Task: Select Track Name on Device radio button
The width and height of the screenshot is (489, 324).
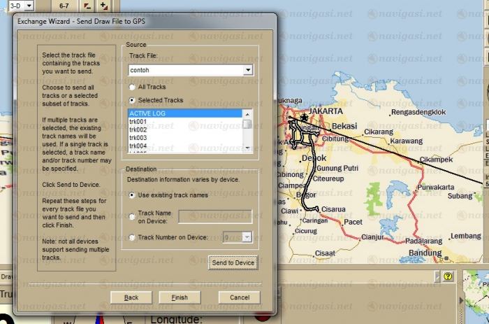Action: 132,216
